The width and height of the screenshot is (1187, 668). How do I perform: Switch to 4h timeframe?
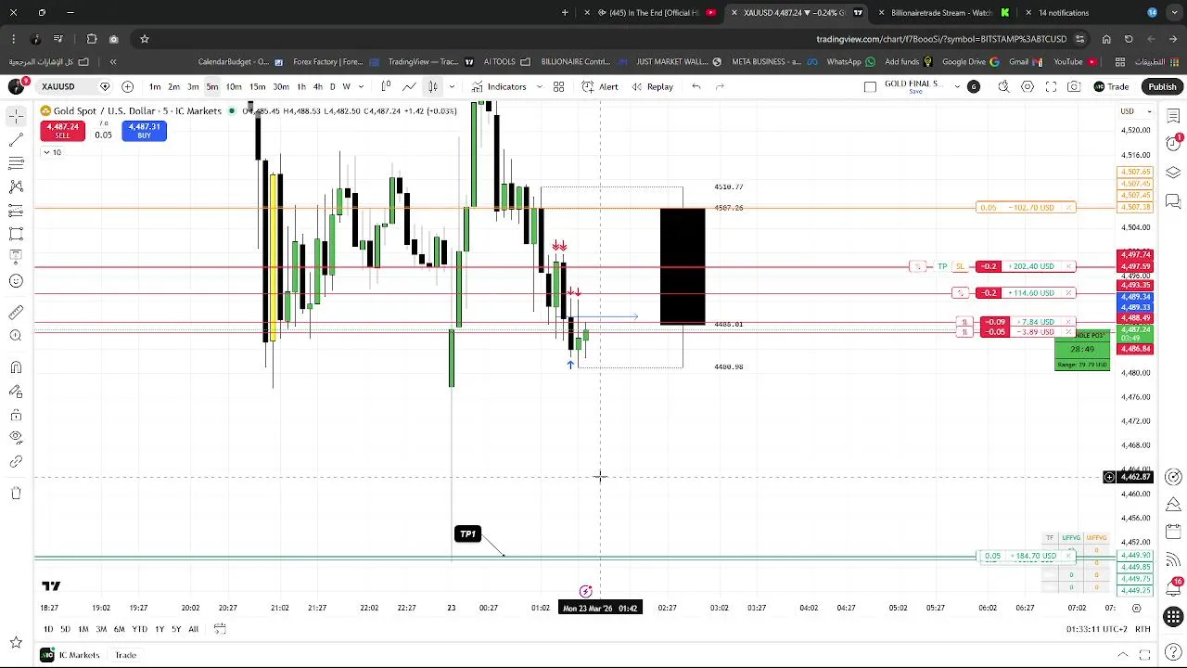point(317,86)
